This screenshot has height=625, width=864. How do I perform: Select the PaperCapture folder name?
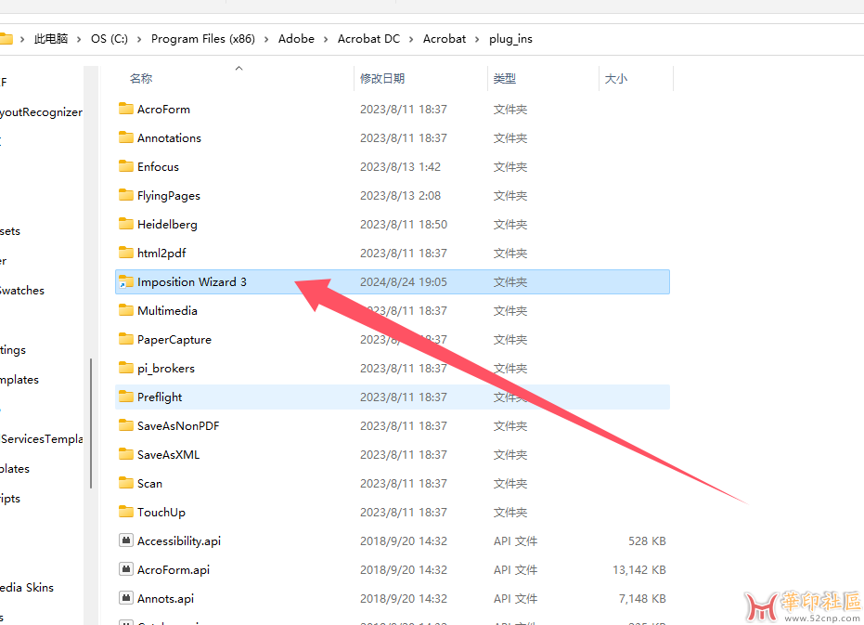point(174,339)
